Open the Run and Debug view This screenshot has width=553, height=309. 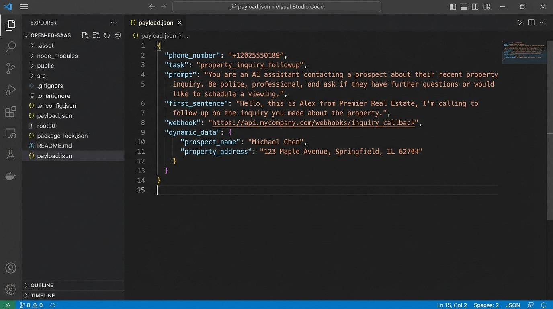[x=11, y=90]
